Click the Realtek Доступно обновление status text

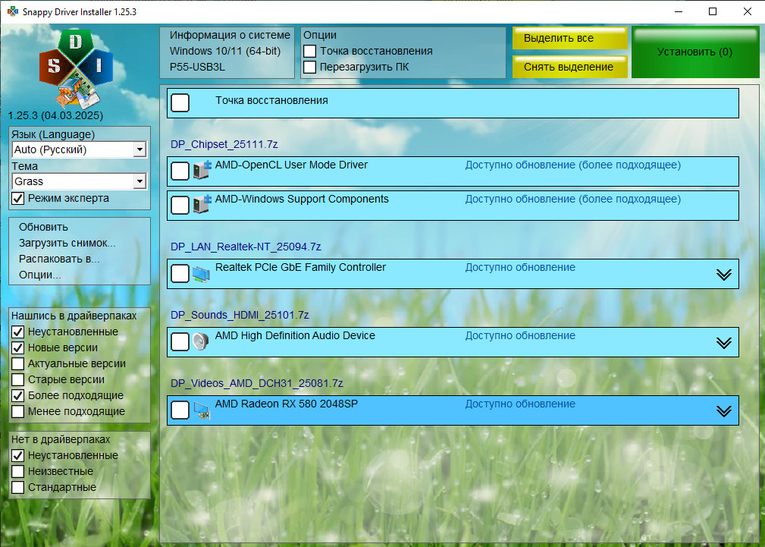(x=520, y=268)
